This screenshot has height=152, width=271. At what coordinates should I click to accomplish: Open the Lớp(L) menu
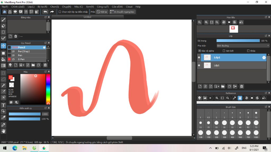(x=31, y=7)
